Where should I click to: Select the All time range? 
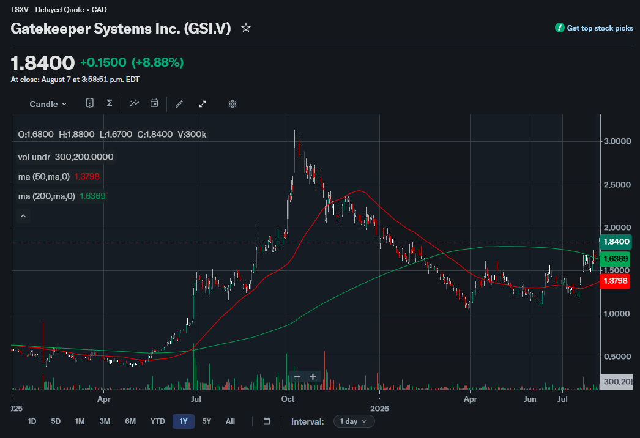[230, 421]
